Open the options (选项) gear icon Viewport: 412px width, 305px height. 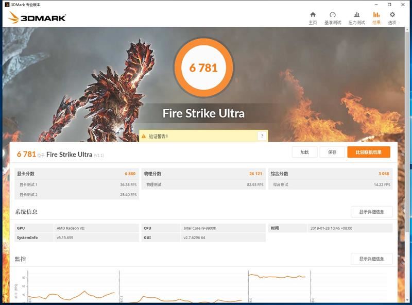392,15
